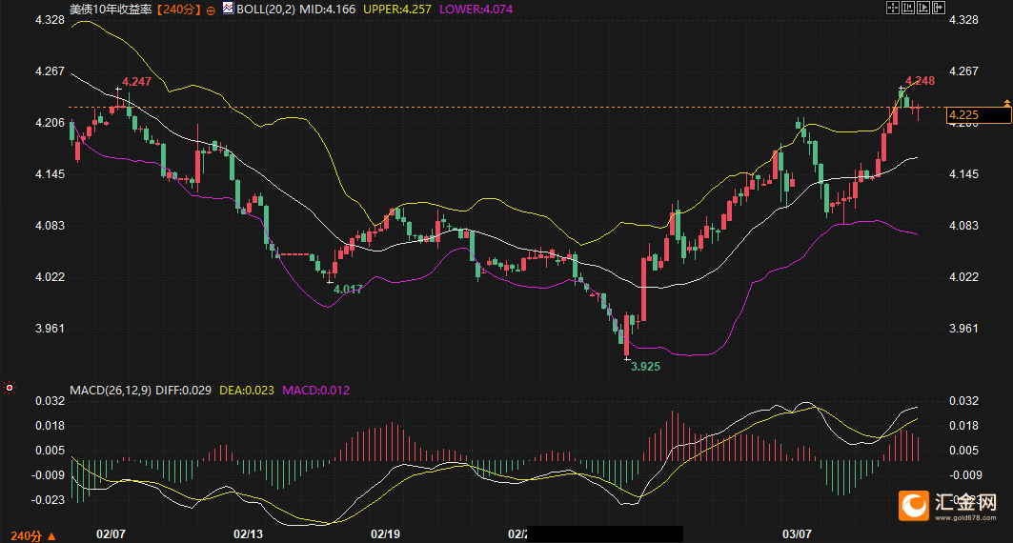This screenshot has height=543, width=1013.
Task: Click the 4.248 high point marker
Action: pos(920,81)
